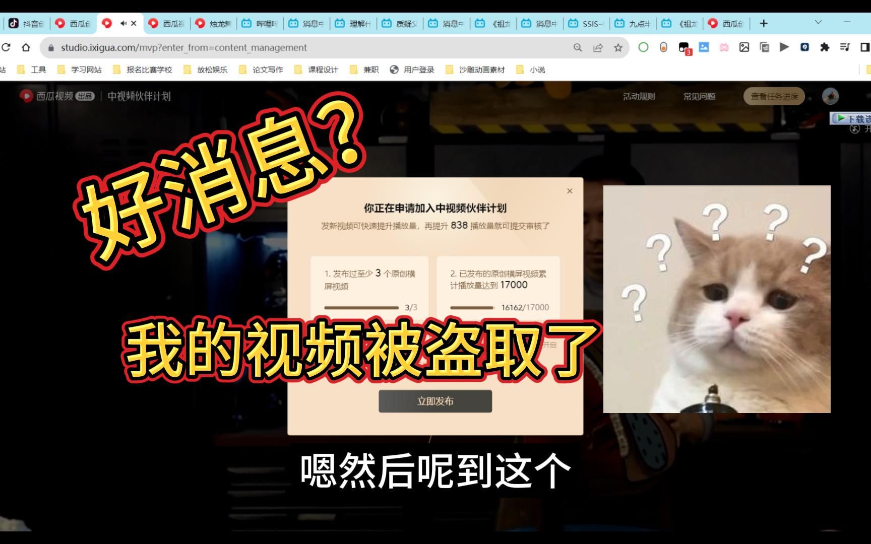The image size is (871, 544).
Task: Click the 查看任务进度 button
Action: click(x=774, y=96)
